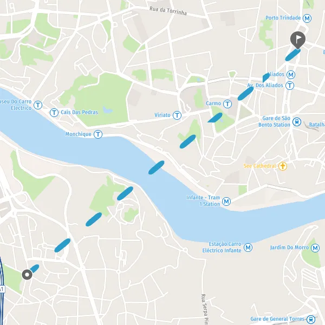Open the Monchique tram stop icon
325x325 pixels.
click(98, 134)
